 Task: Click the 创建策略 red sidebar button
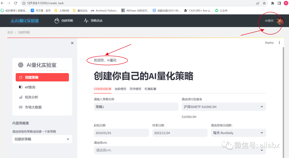click(x=42, y=77)
